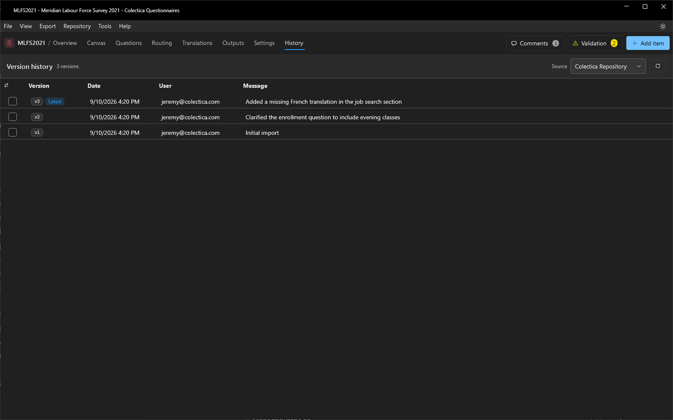Select the History tab
673x420 pixels.
(294, 43)
